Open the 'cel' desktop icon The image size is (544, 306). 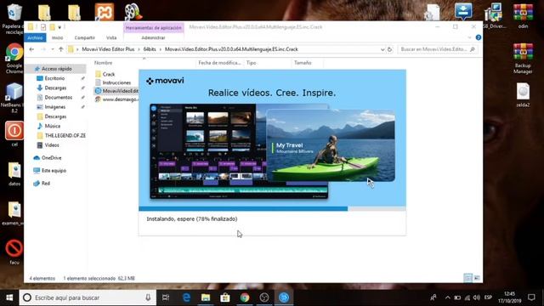coord(14,133)
